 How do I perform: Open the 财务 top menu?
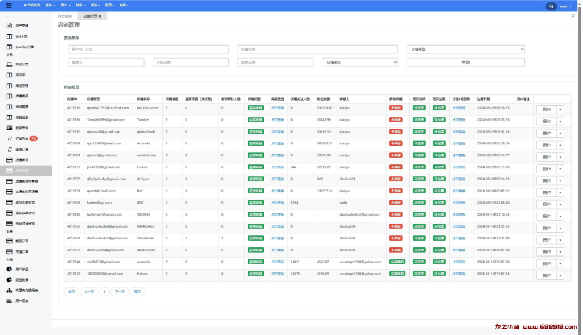click(80, 5)
